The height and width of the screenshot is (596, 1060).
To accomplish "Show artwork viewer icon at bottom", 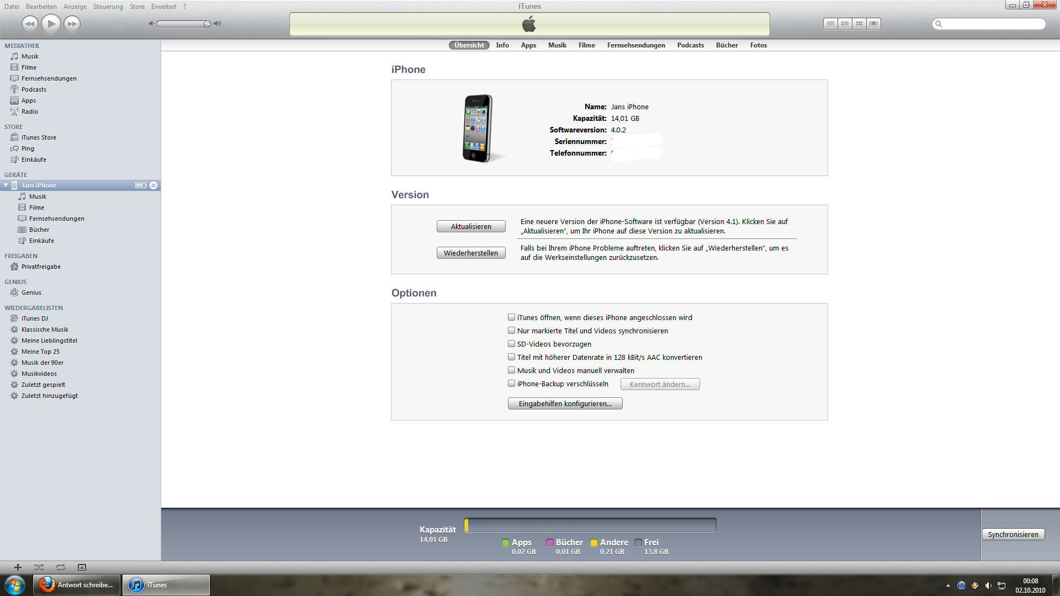I will click(82, 567).
